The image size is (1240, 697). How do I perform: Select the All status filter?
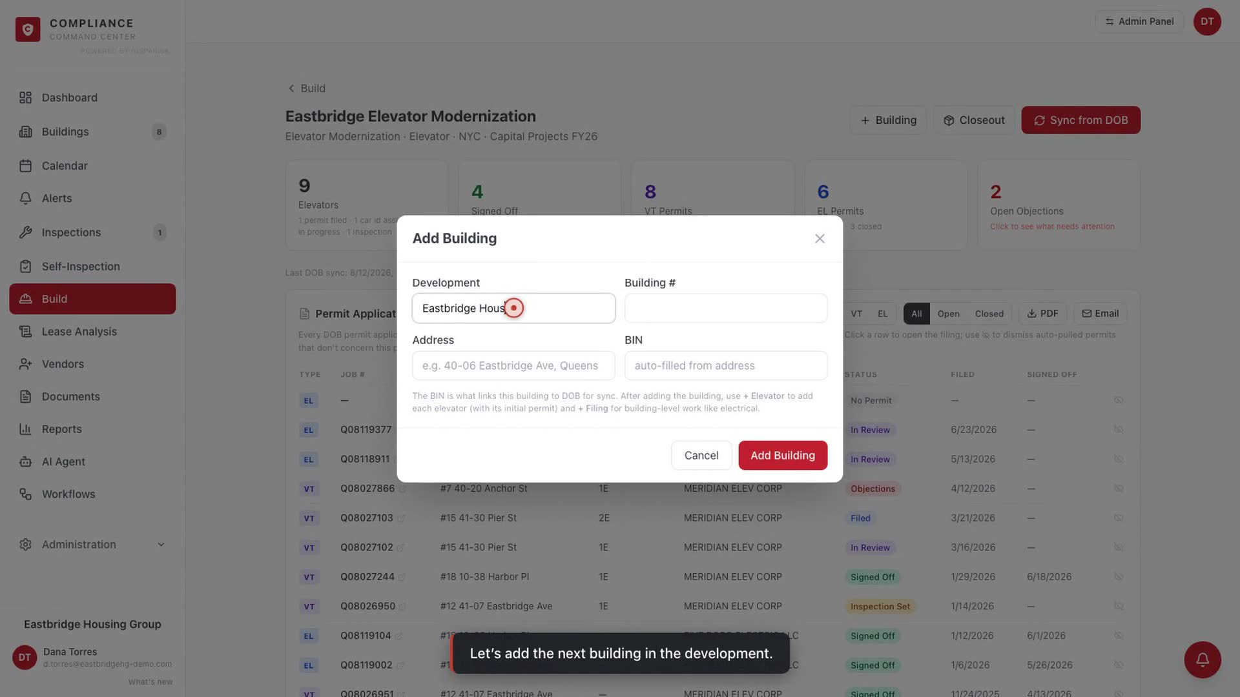pos(916,314)
